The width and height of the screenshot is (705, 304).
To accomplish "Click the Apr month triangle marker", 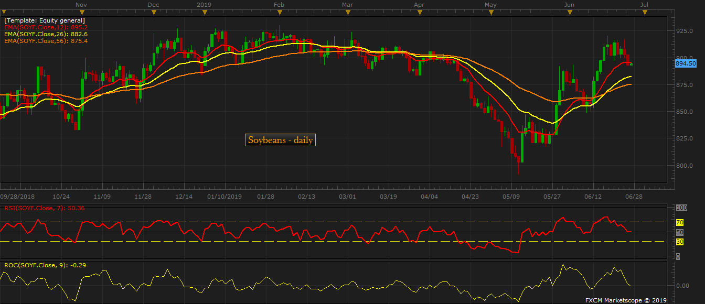I will pos(419,13).
